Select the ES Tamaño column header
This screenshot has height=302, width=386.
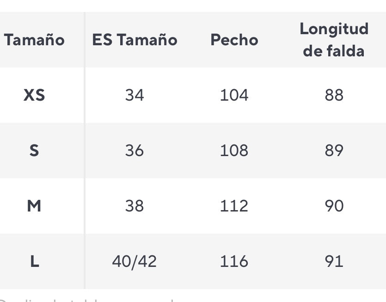(x=135, y=40)
